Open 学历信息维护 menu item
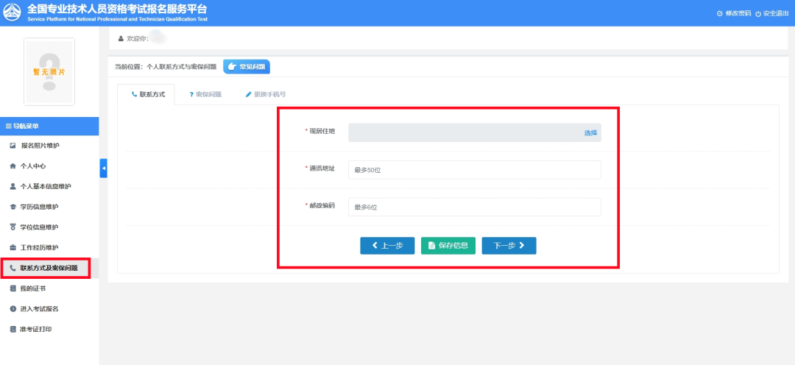 (39, 207)
